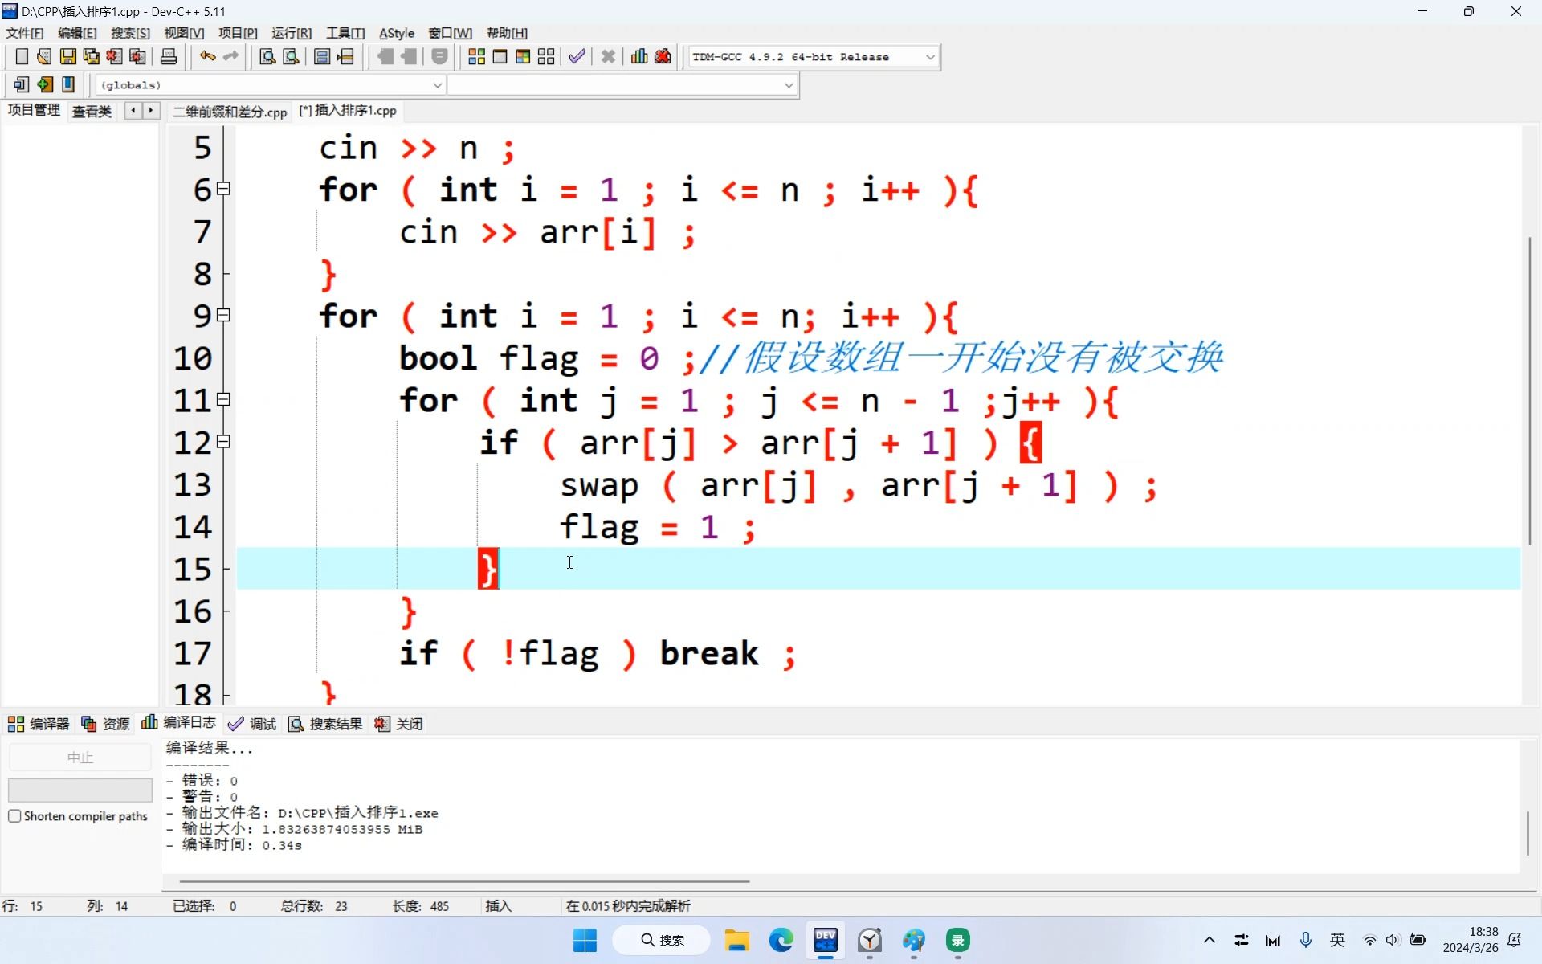1542x964 pixels.
Task: Open the 编译器 bottom tab
Action: coord(39,724)
